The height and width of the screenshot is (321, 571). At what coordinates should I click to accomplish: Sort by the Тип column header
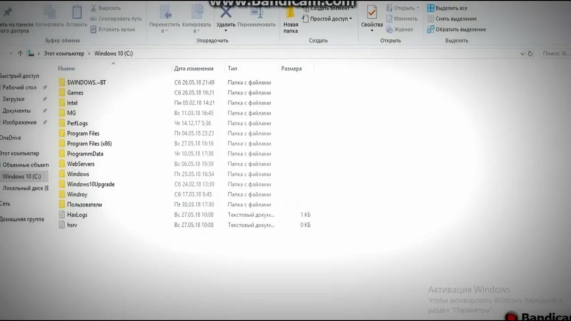232,69
